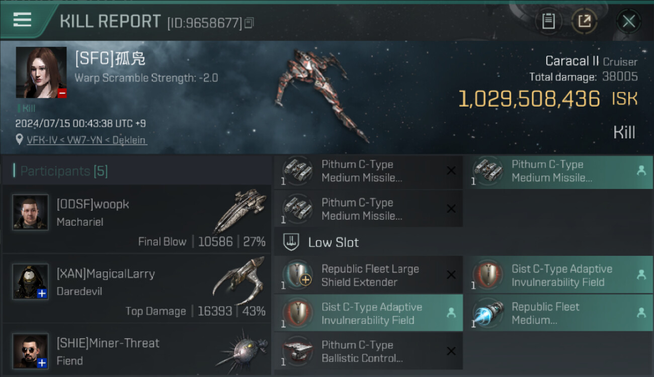Viewport: 654px width, 377px height.
Task: Copy the kill report ID
Action: 250,23
